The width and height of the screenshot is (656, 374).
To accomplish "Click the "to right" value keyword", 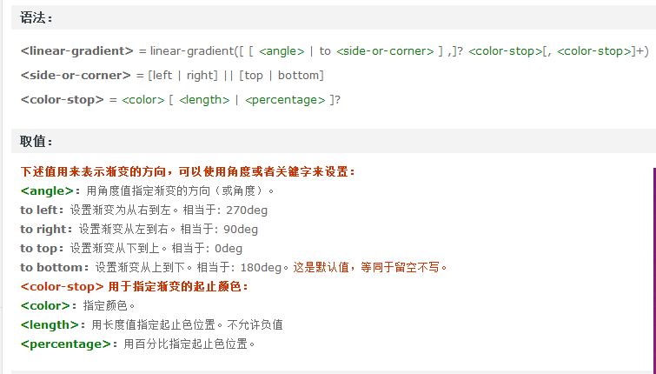I will coord(44,229).
